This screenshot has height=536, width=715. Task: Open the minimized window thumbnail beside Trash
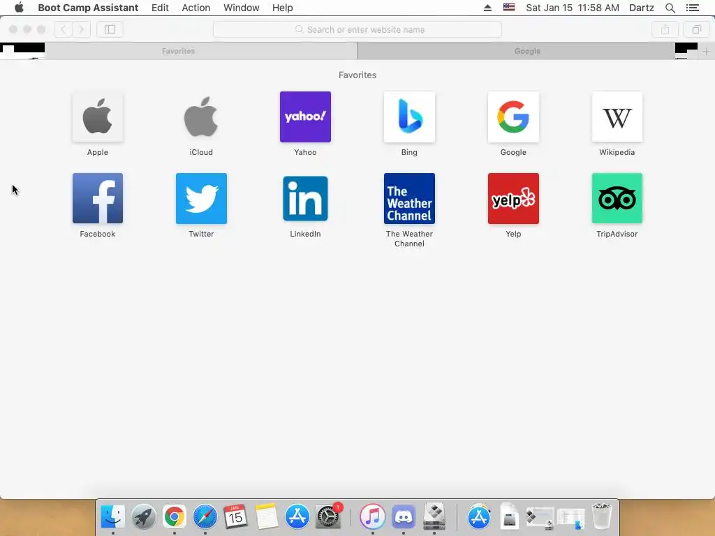pyautogui.click(x=571, y=519)
